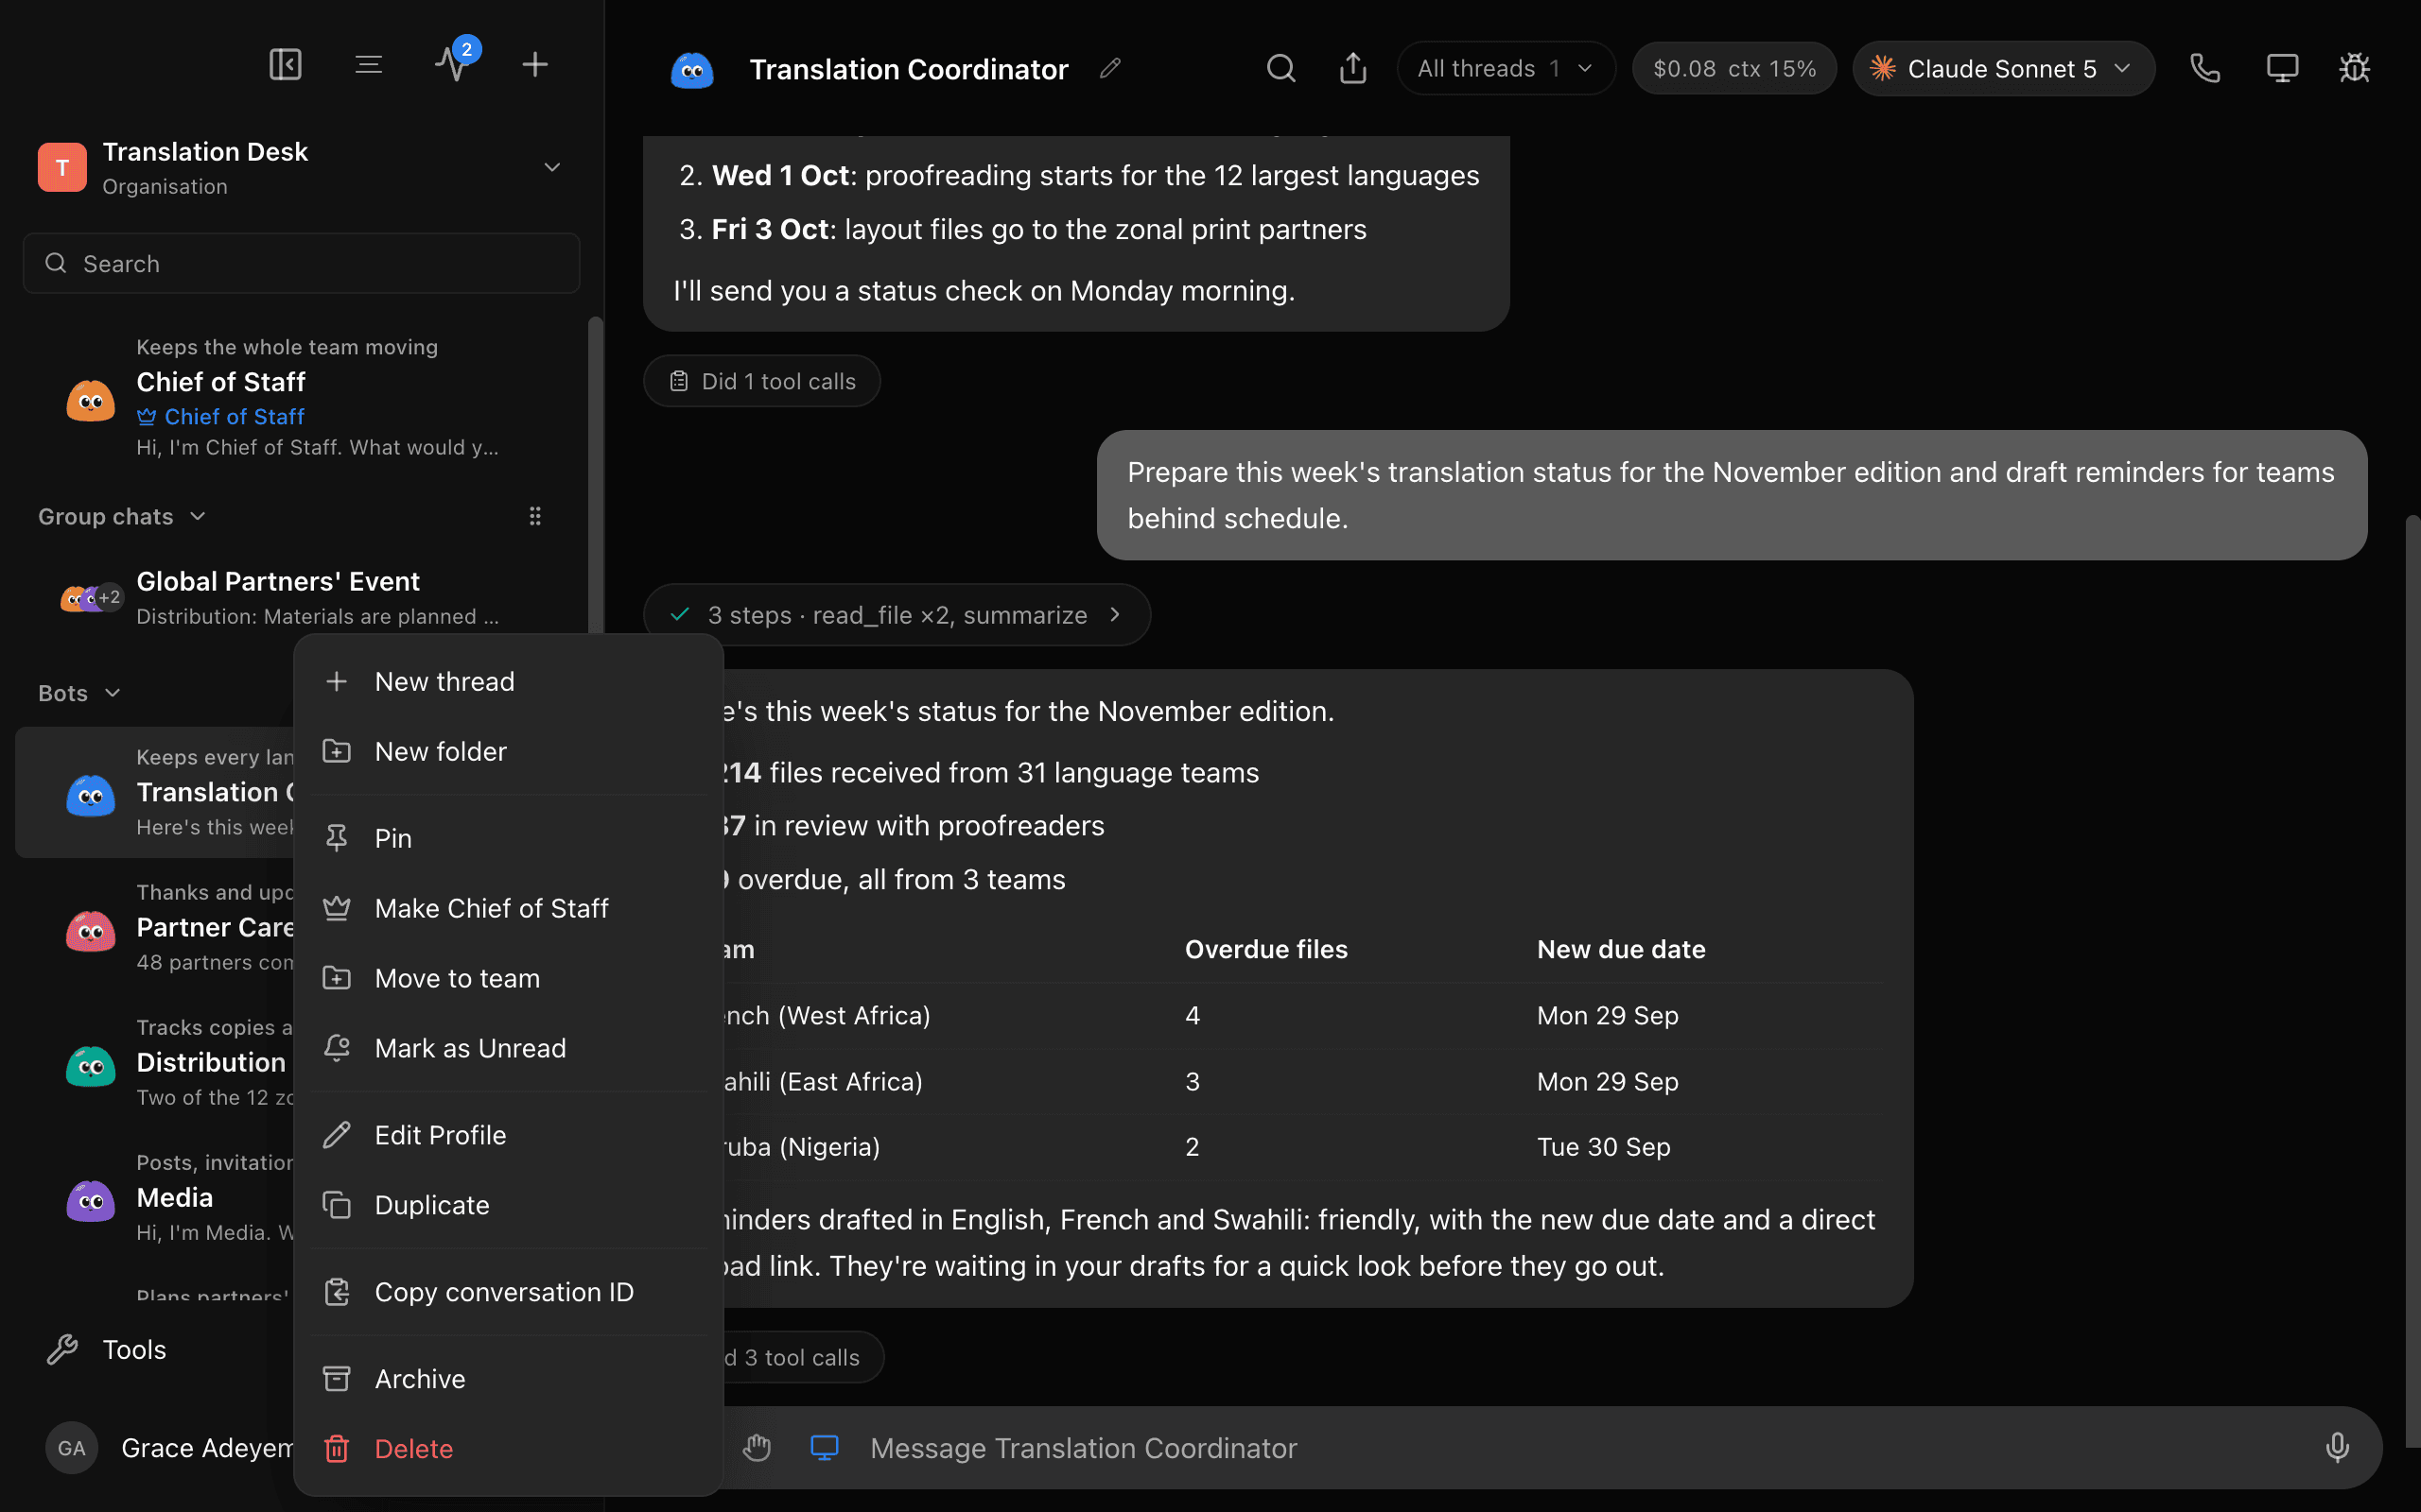Start a voice call with phone icon

pos(2205,68)
